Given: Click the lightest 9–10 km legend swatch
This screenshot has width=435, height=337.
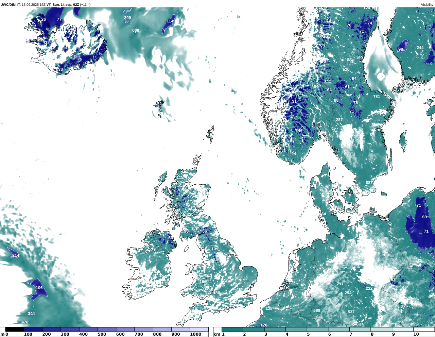Looking at the screenshot, I should coord(403,329).
